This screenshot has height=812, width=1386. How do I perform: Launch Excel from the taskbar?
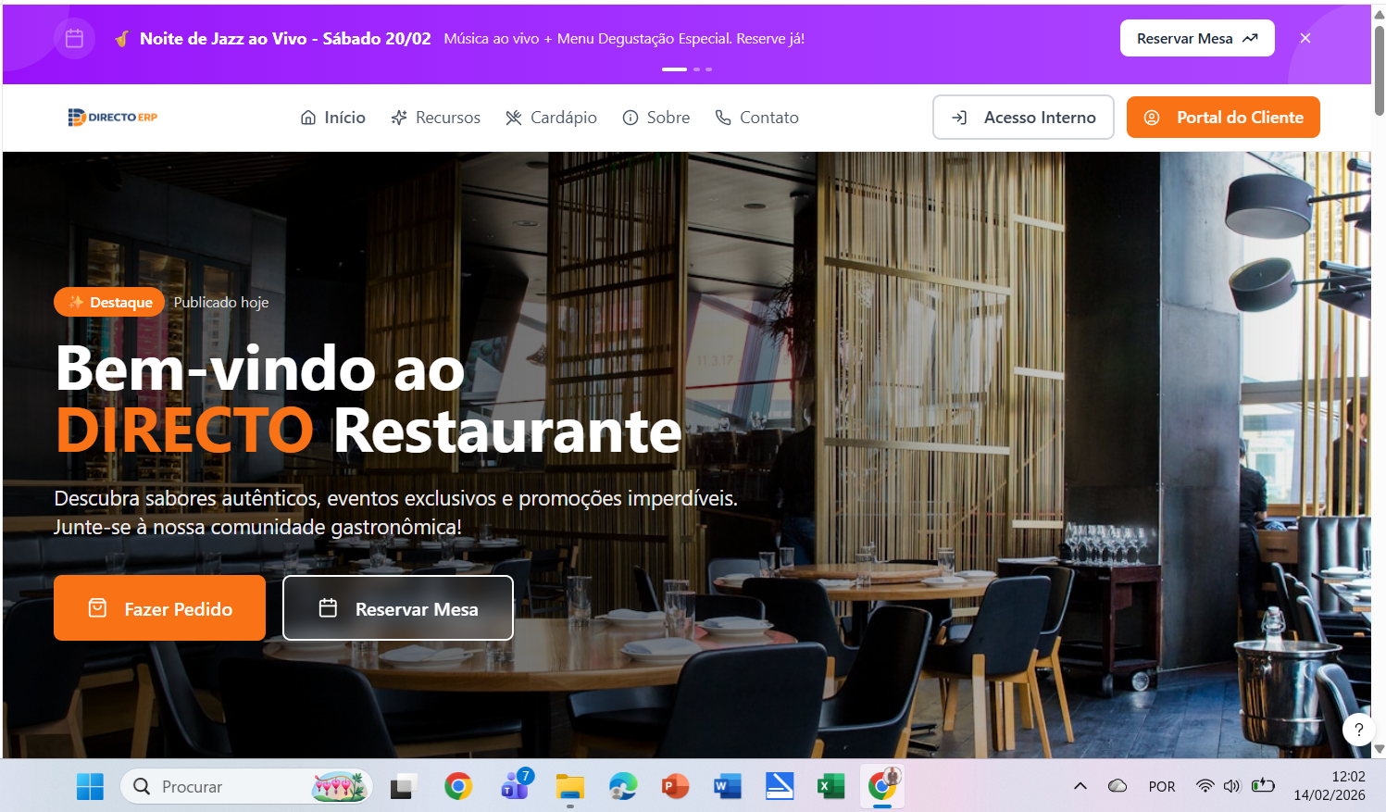pyautogui.click(x=830, y=786)
